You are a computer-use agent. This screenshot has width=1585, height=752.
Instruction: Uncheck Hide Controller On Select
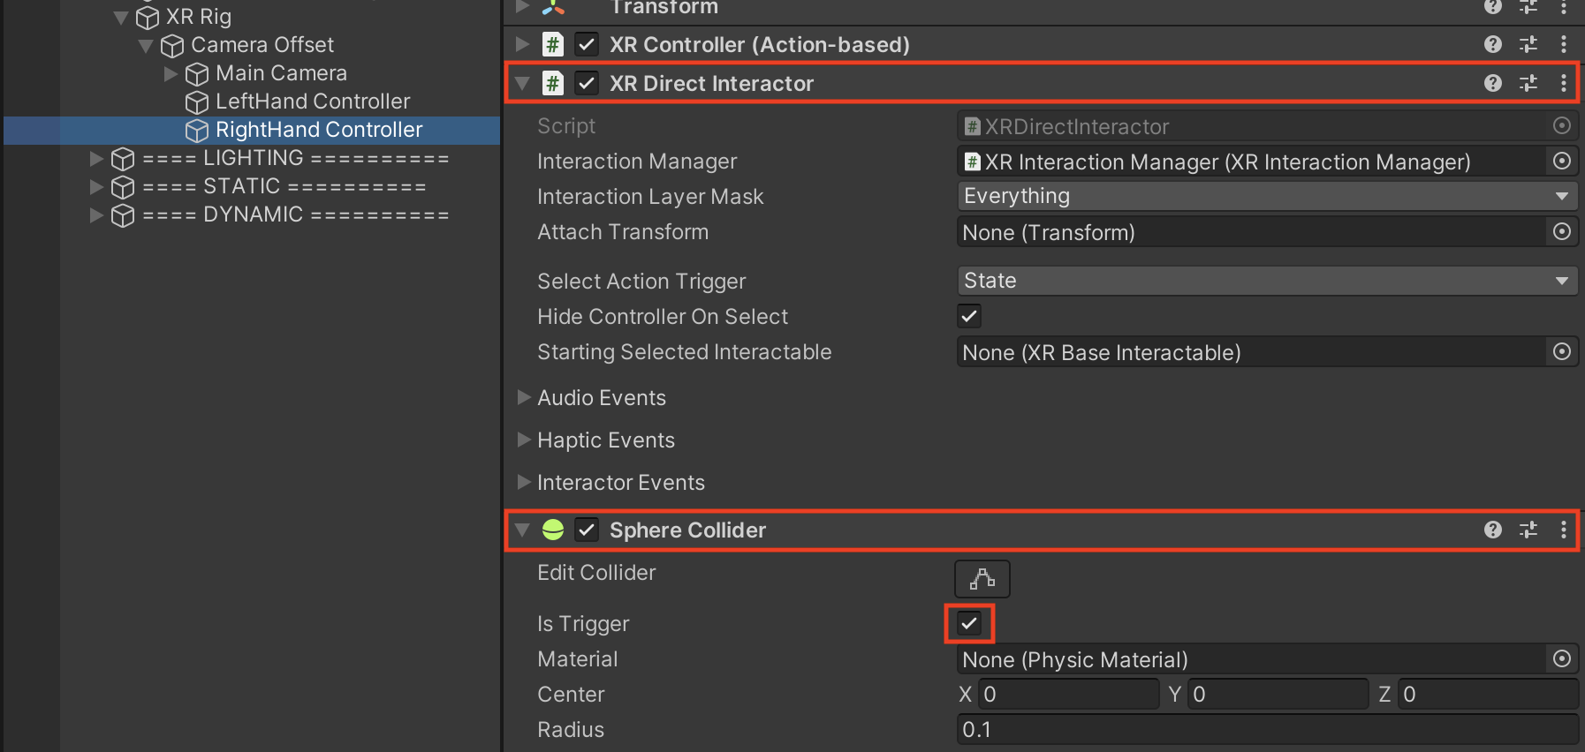pyautogui.click(x=969, y=316)
